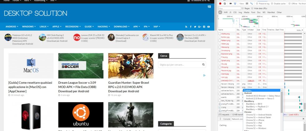Click the red record network log button
The width and height of the screenshot is (306, 131).
(220, 3)
